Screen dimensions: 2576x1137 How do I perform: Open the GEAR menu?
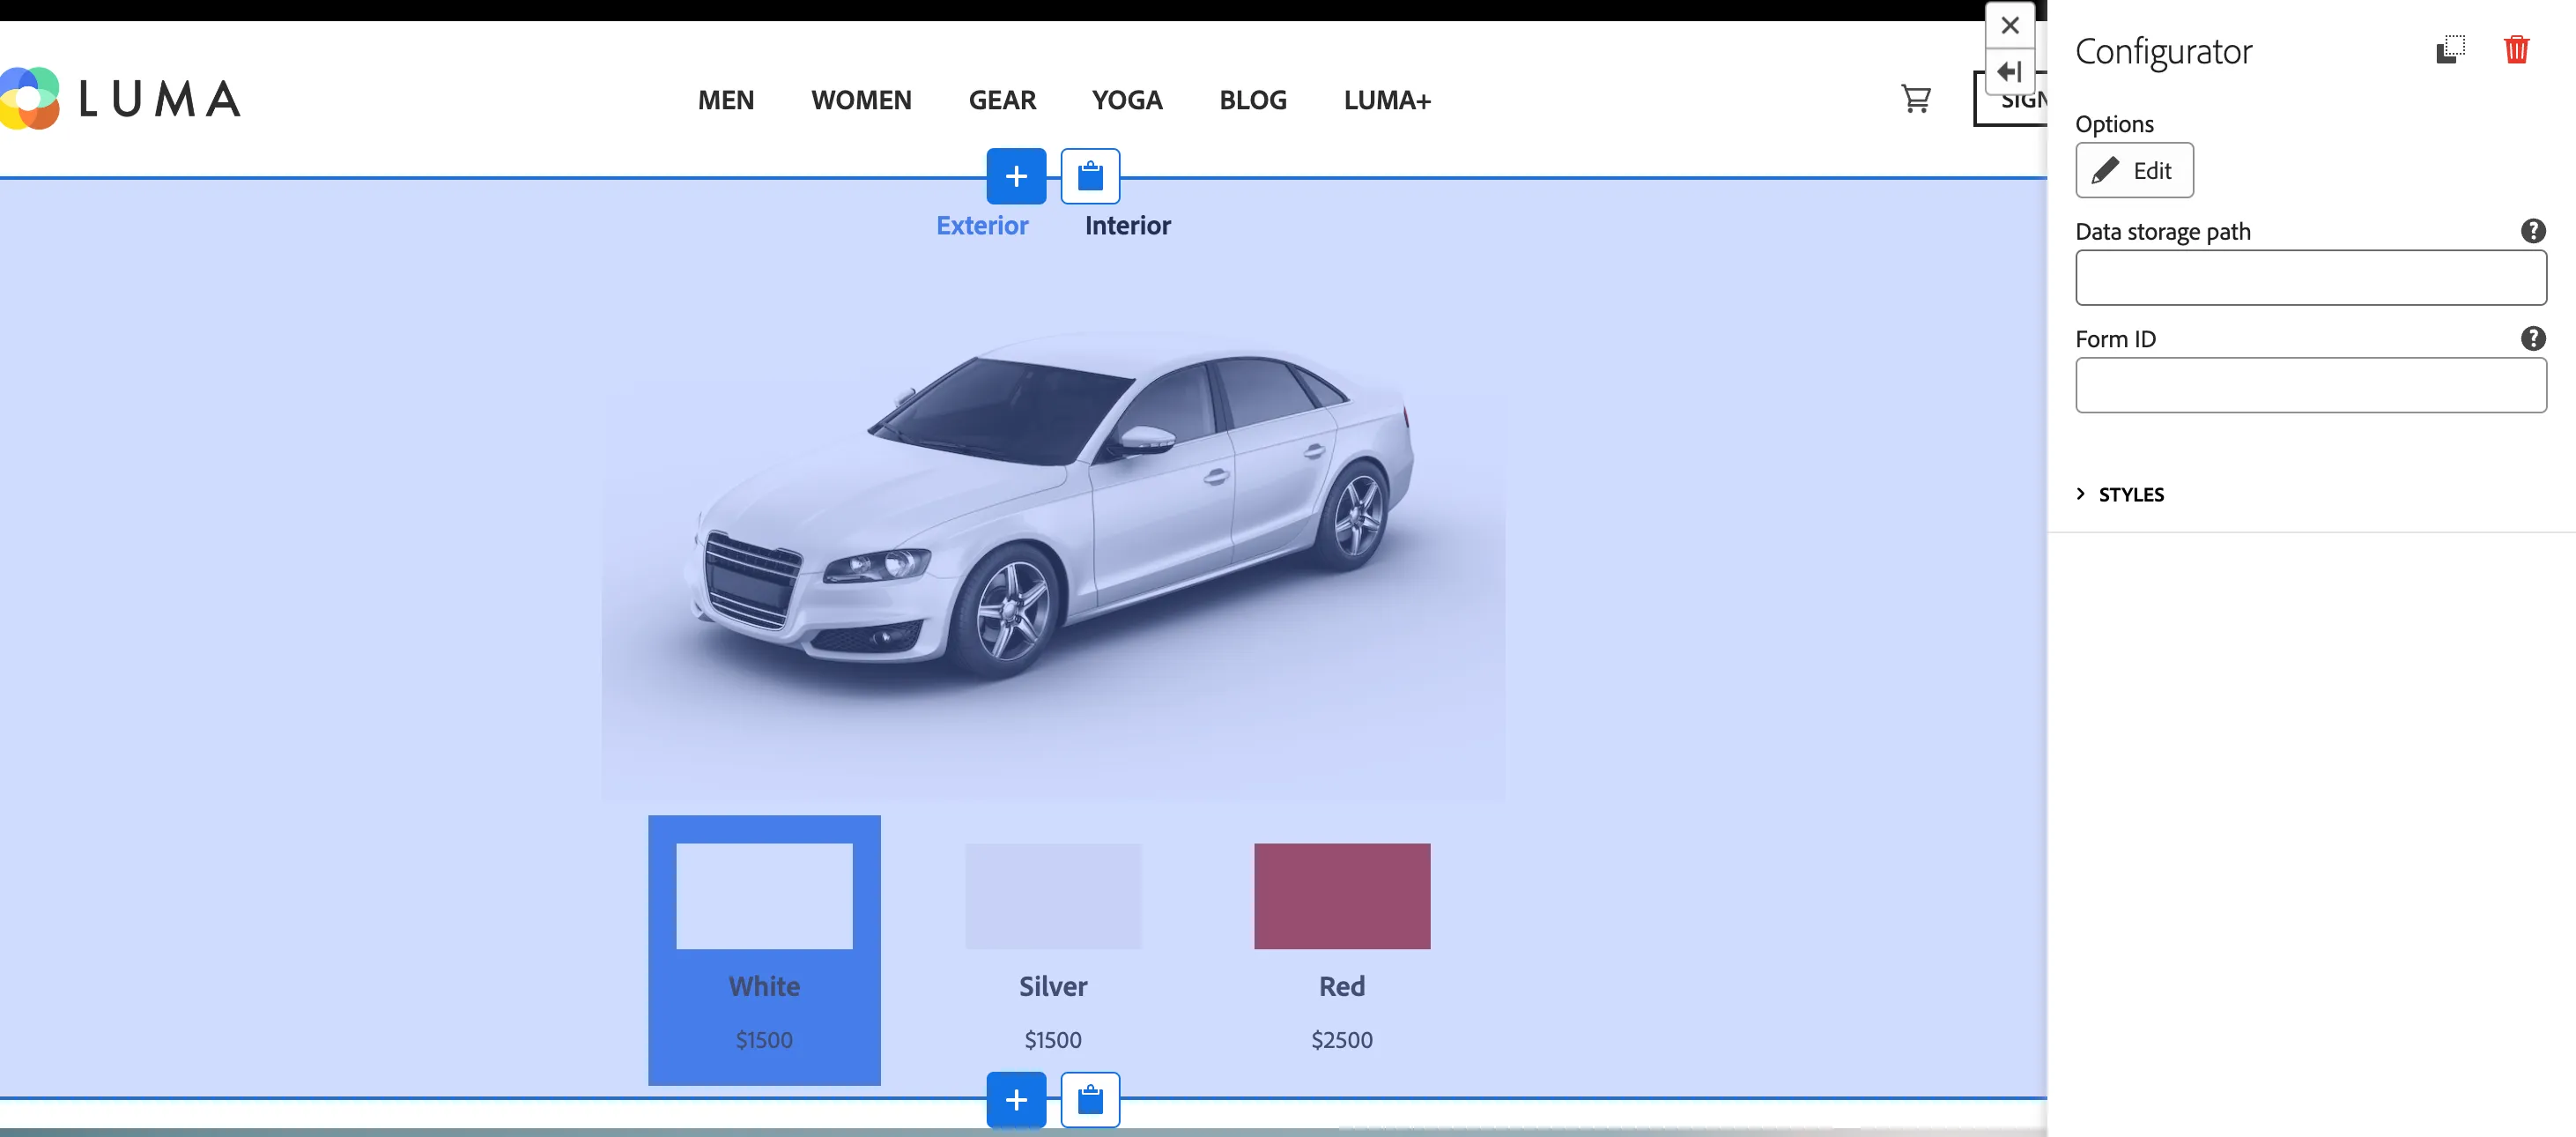tap(1002, 100)
